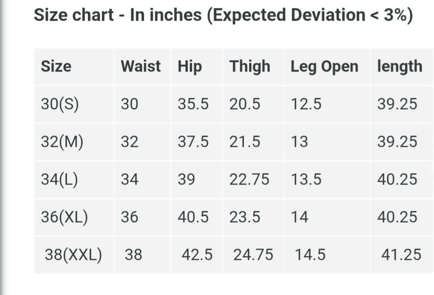The width and height of the screenshot is (434, 295).
Task: Click the thigh value 24.75
Action: pyautogui.click(x=253, y=255)
